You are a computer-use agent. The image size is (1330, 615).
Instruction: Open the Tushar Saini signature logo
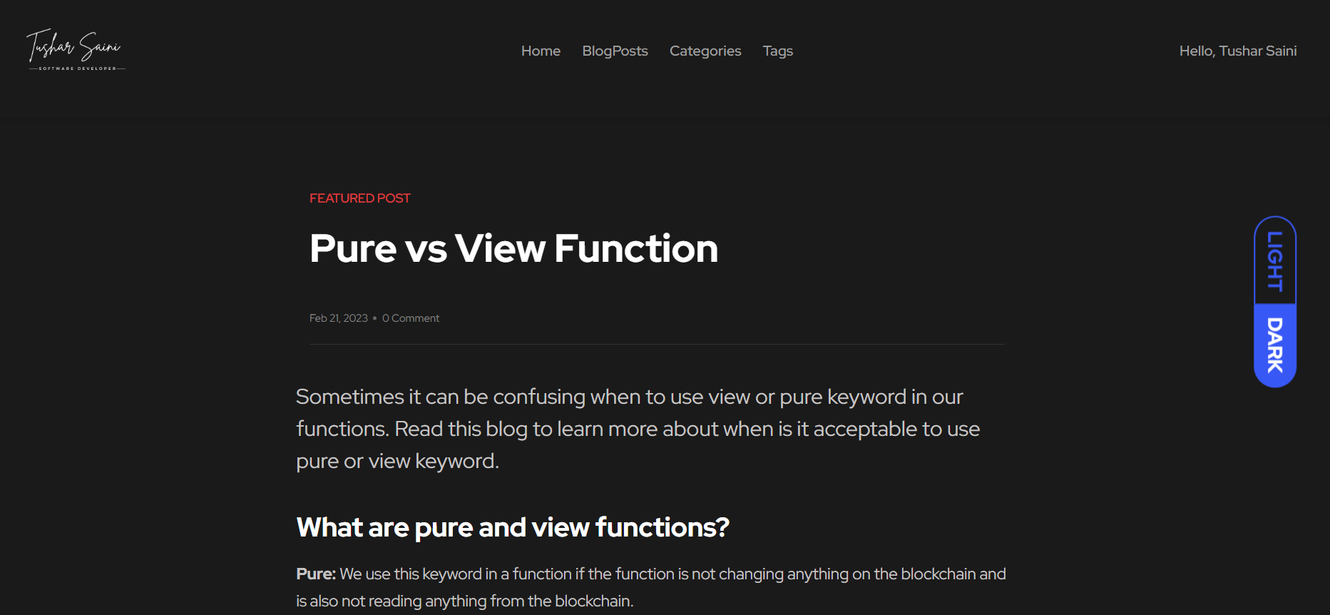tap(76, 50)
